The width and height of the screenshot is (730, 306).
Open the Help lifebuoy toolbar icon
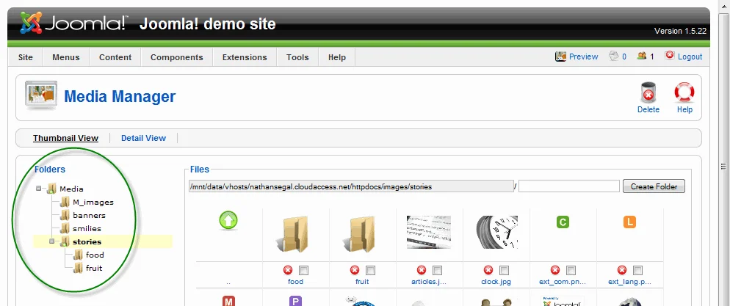click(x=684, y=92)
